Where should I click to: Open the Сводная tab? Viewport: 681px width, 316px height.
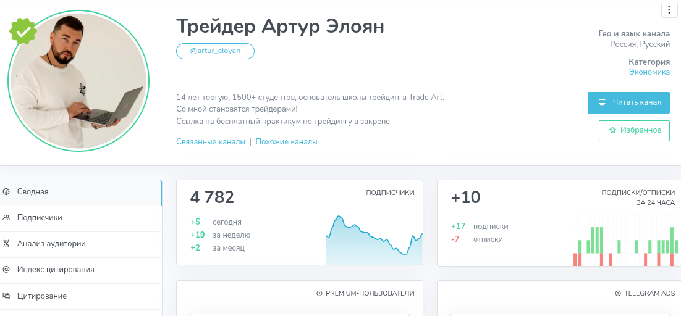point(33,192)
